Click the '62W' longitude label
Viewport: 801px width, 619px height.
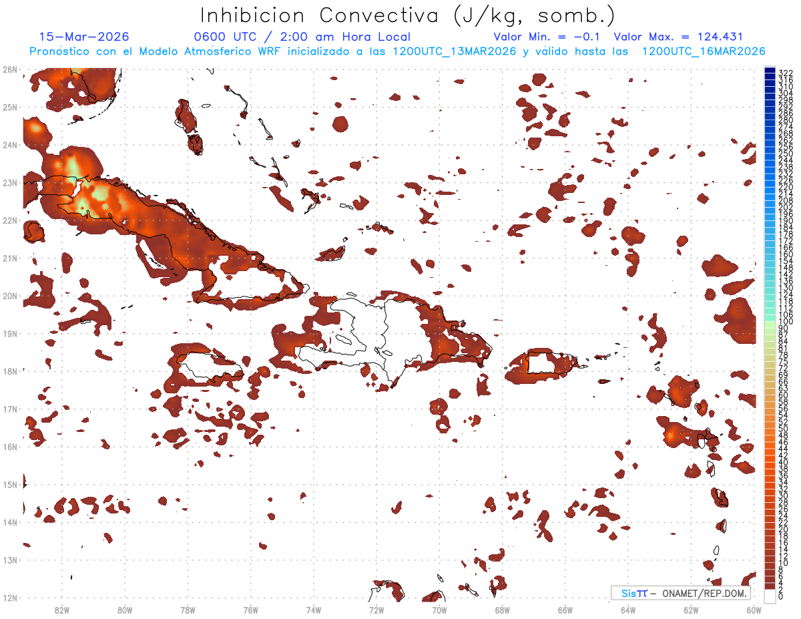(x=691, y=610)
